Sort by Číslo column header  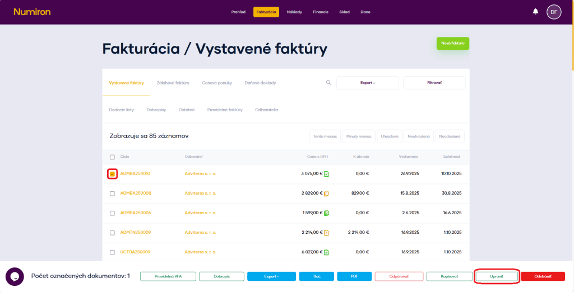click(x=124, y=157)
